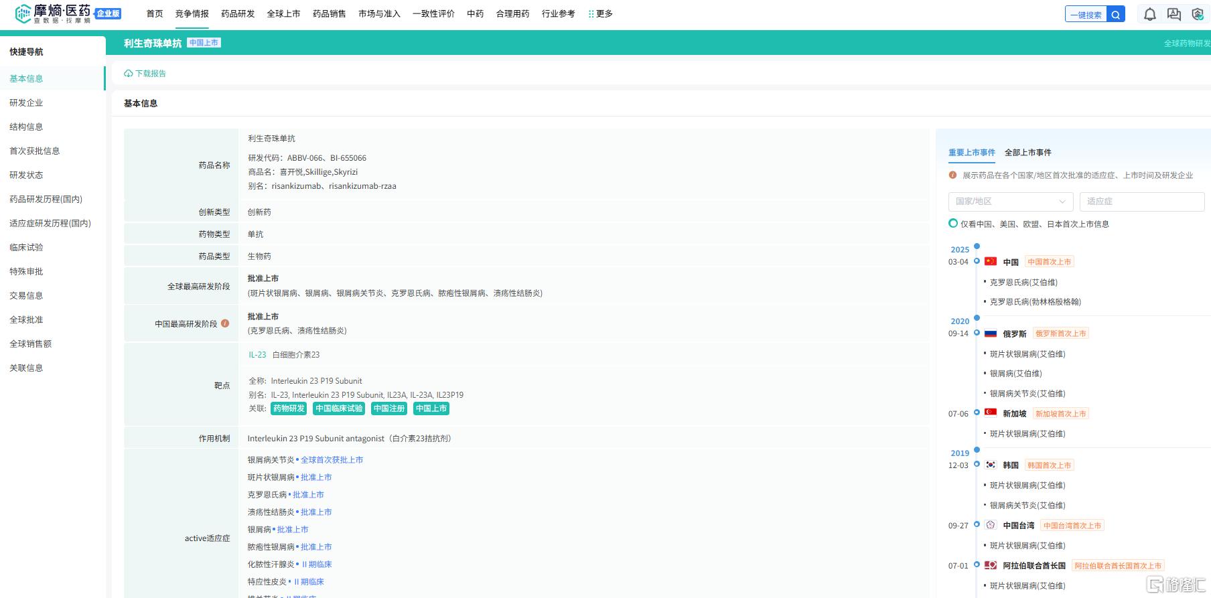Click the blue magnifier search icon
Screen dimensions: 1211x598
[1116, 14]
